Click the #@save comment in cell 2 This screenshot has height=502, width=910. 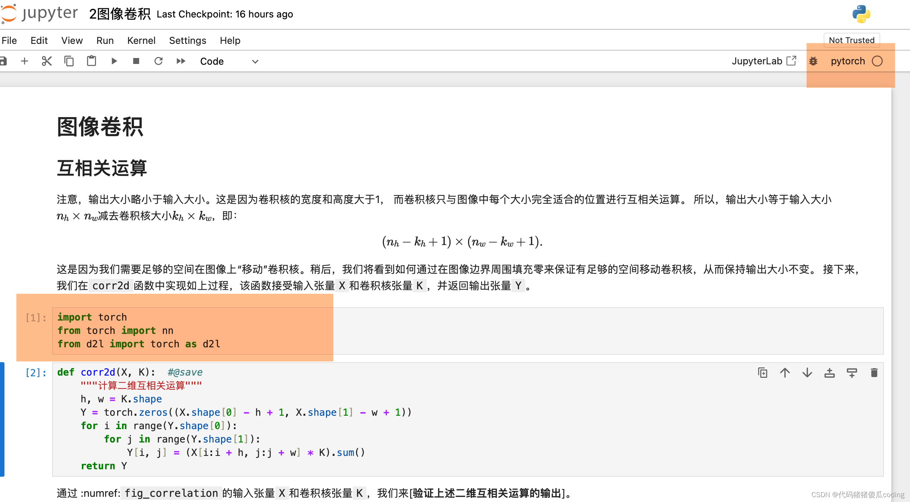point(185,372)
